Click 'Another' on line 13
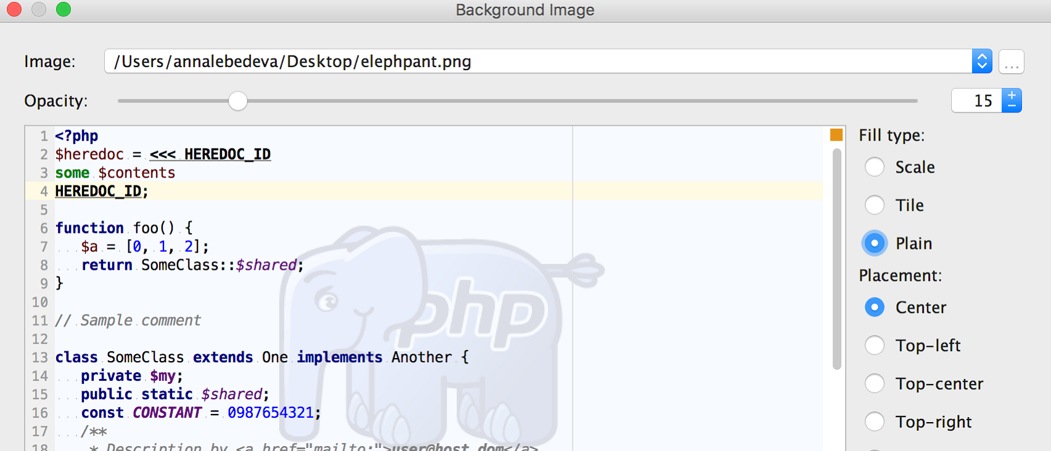 coord(422,357)
